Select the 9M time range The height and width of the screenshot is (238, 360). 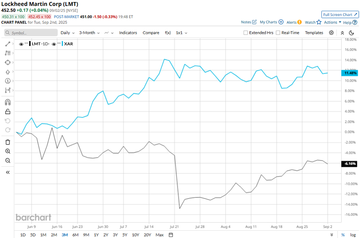86,235
